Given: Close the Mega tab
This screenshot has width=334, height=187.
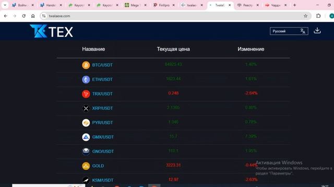Looking at the screenshot, I should 145,5.
